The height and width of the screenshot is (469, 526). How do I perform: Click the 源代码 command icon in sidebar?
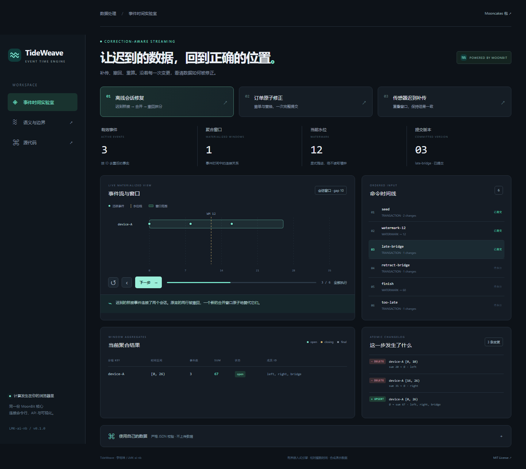(x=16, y=142)
